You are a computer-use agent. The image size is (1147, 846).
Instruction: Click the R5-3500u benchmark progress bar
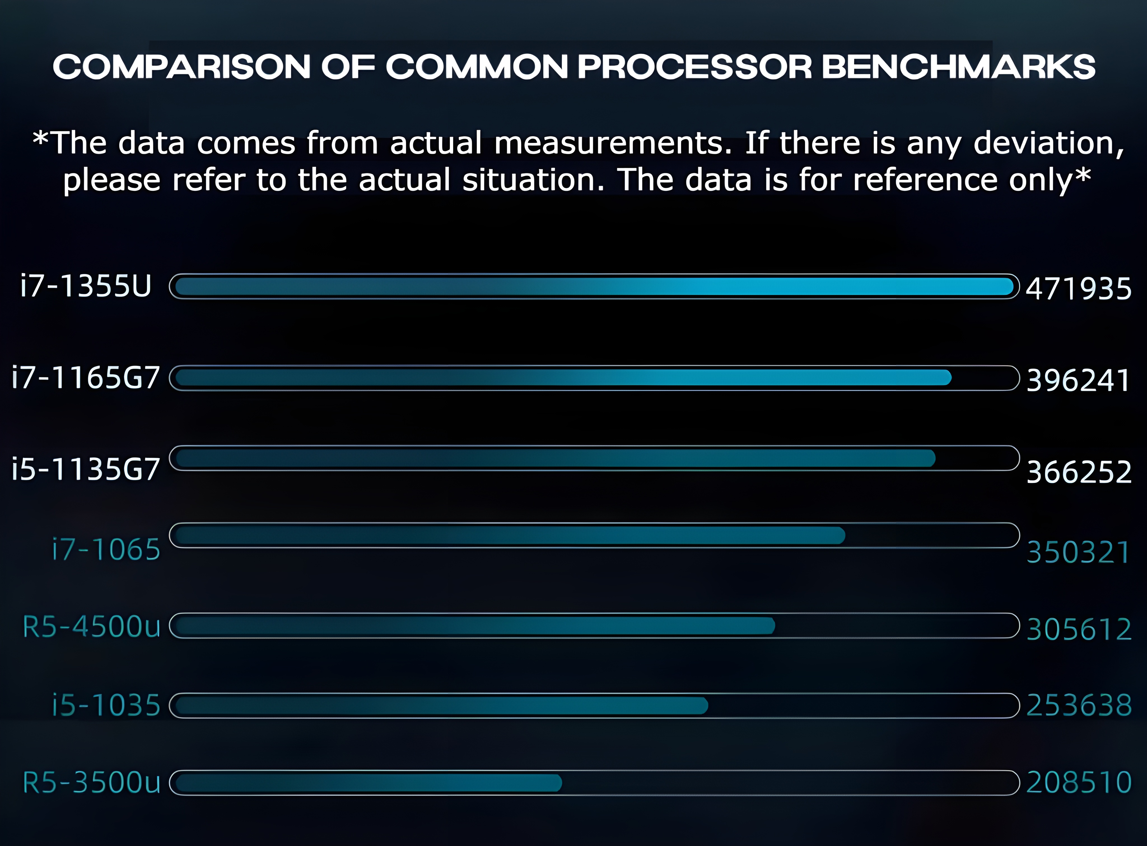[594, 782]
